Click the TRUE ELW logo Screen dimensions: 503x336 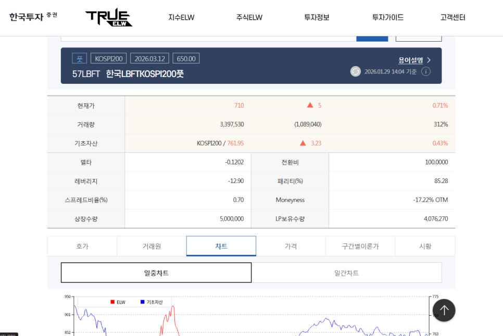(109, 17)
